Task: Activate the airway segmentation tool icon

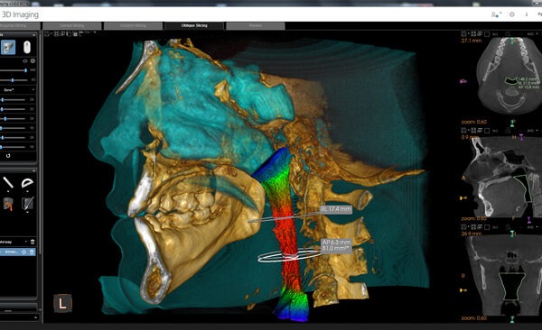Action: [x=8, y=204]
